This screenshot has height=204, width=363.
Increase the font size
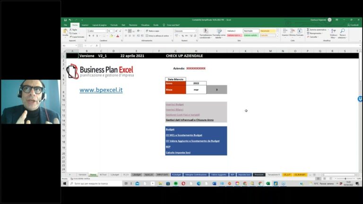116,31
